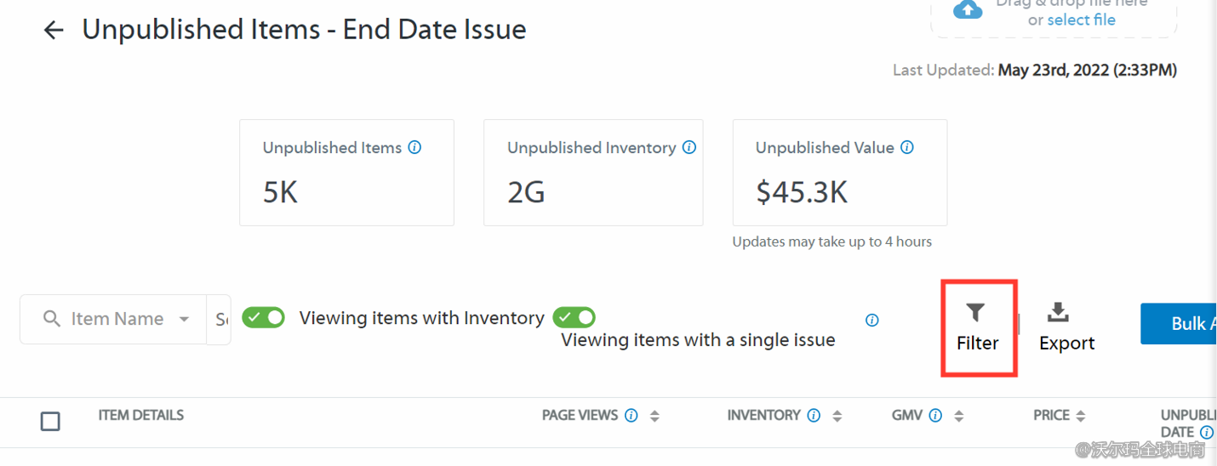Expand the Item Name search dropdown
Viewport: 1217px width, 466px height.
pyautogui.click(x=184, y=319)
